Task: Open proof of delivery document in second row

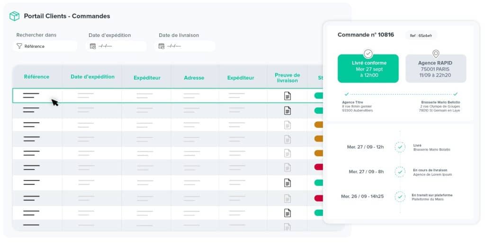Action: (287, 110)
